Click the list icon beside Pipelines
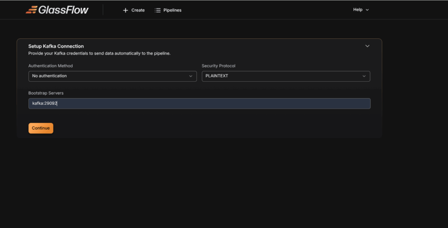Image resolution: width=448 pixels, height=228 pixels. click(x=157, y=10)
